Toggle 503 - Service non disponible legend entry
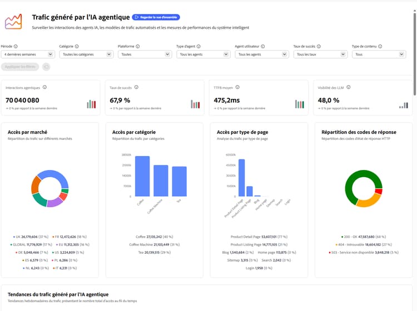Viewport: 417px width, 311px height. coord(364,252)
